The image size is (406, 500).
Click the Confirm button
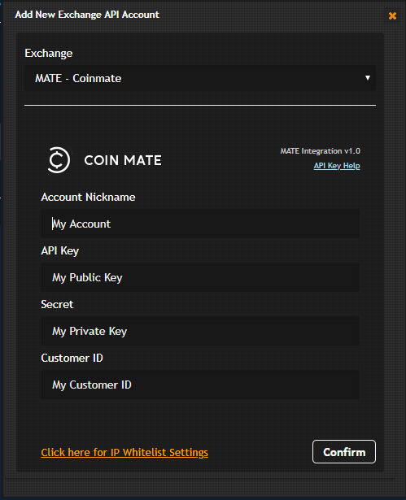click(344, 451)
